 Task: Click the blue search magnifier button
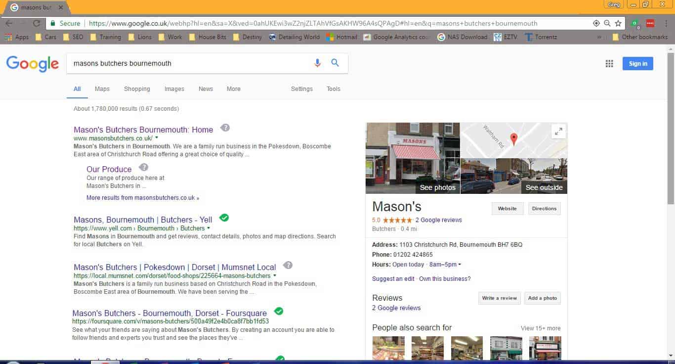click(x=335, y=63)
